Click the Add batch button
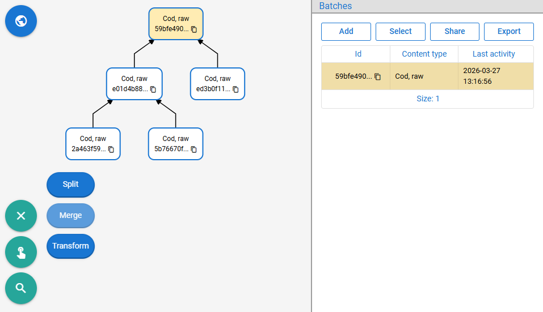The height and width of the screenshot is (312, 543). [346, 32]
